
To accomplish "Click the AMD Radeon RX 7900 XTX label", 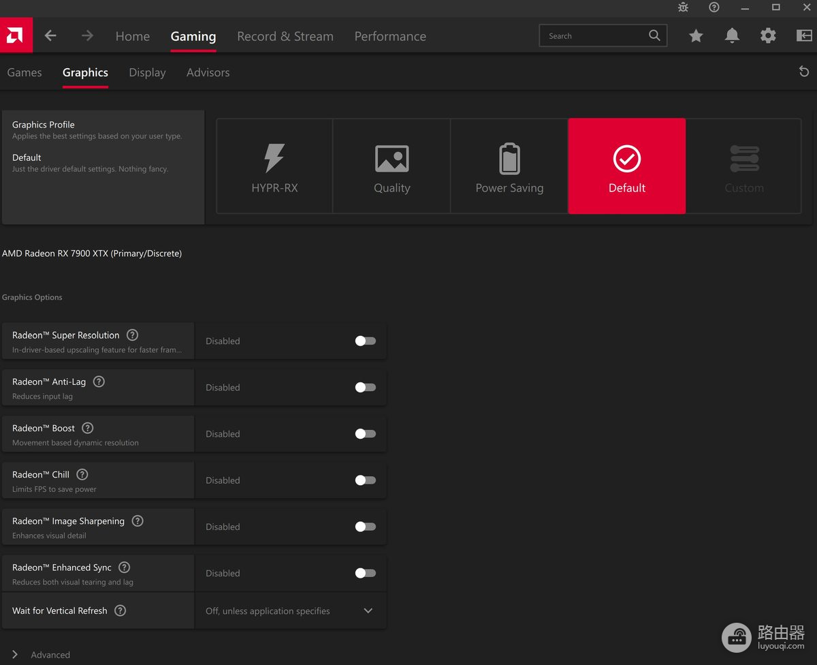I will [92, 253].
